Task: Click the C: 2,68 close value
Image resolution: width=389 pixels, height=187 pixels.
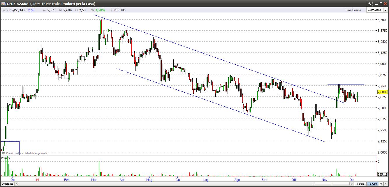Action: coord(29,10)
